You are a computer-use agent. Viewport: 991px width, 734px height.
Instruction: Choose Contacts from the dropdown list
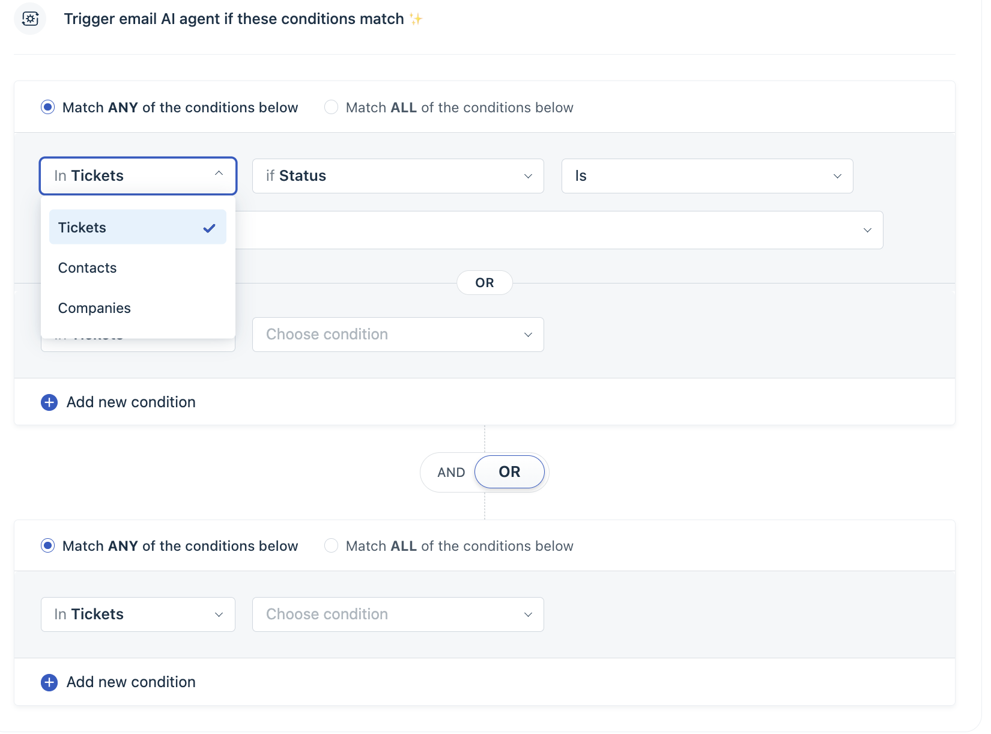click(x=88, y=268)
